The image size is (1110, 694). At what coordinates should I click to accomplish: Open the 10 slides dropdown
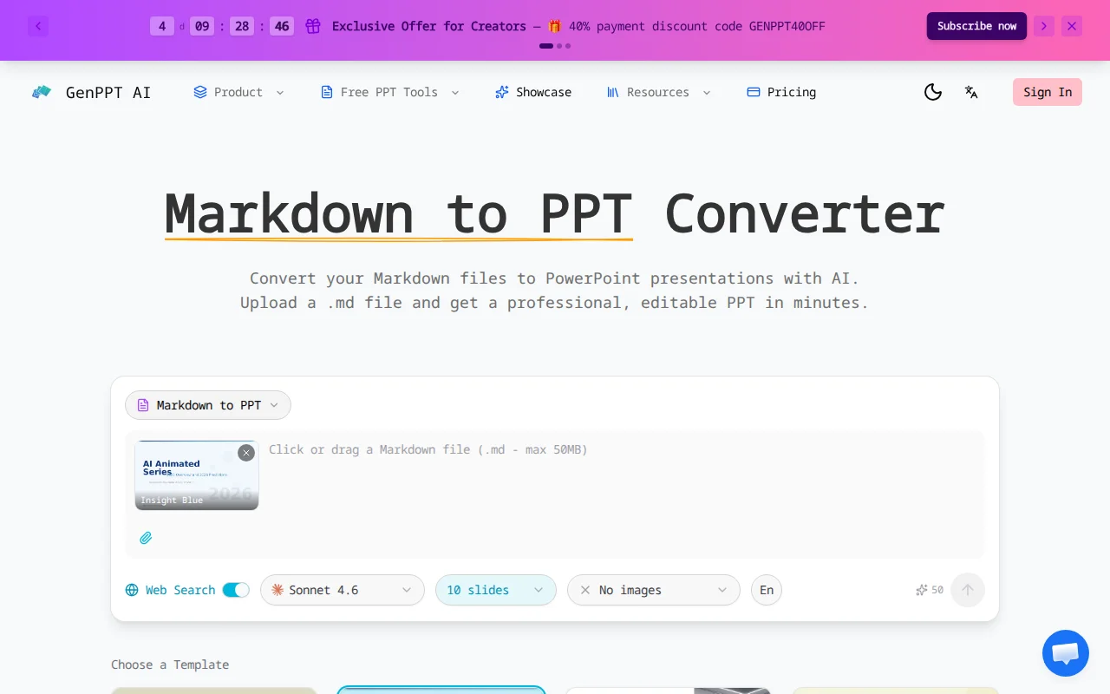496,590
